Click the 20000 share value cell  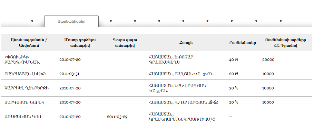268,59
